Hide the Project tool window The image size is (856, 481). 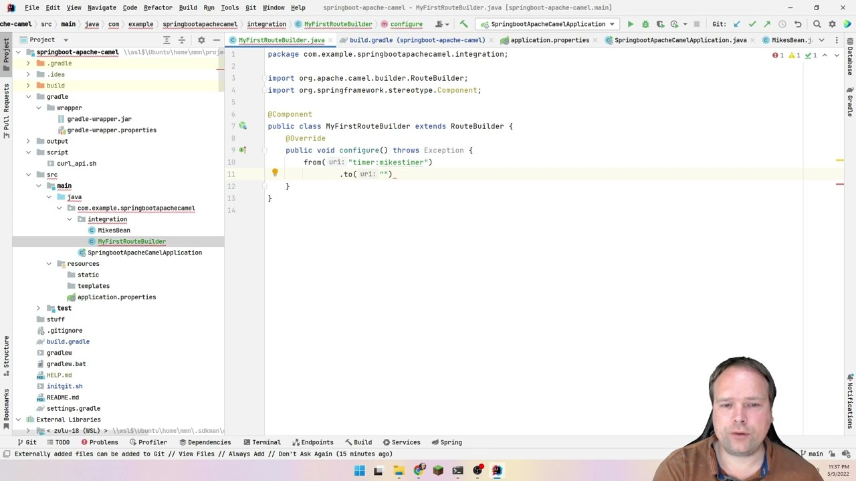217,40
